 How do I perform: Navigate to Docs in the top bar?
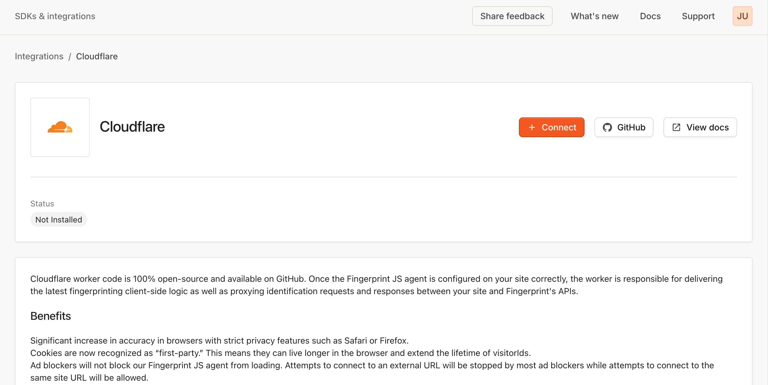pyautogui.click(x=650, y=16)
